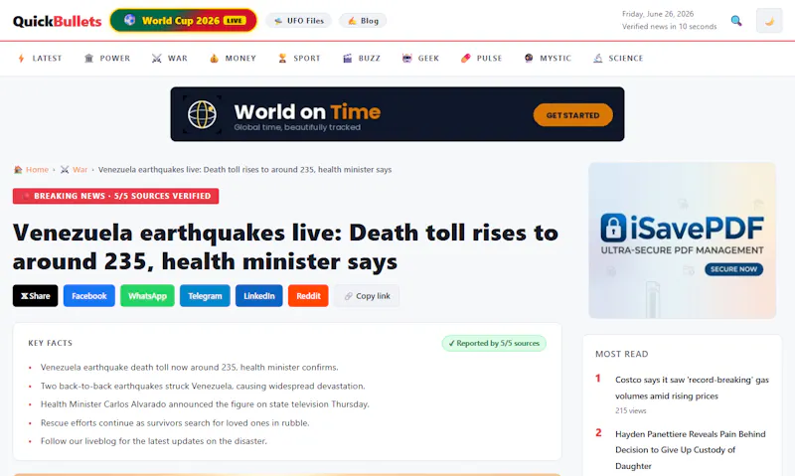
Task: Select the War category tab
Action: (170, 59)
